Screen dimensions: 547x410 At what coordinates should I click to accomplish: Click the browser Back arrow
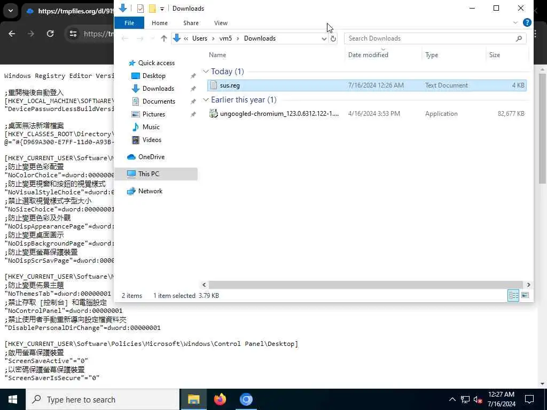click(x=12, y=34)
